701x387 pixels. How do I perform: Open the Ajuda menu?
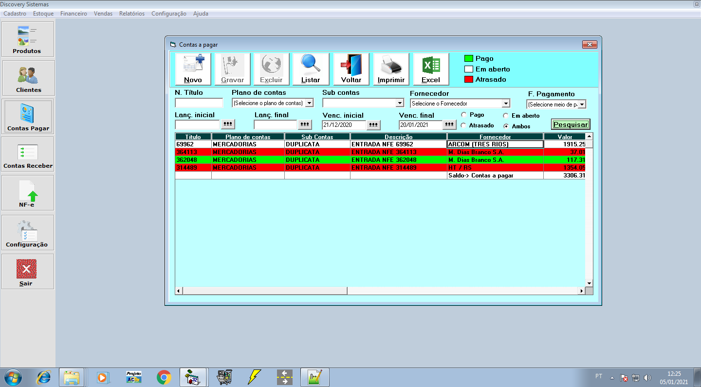coord(201,14)
